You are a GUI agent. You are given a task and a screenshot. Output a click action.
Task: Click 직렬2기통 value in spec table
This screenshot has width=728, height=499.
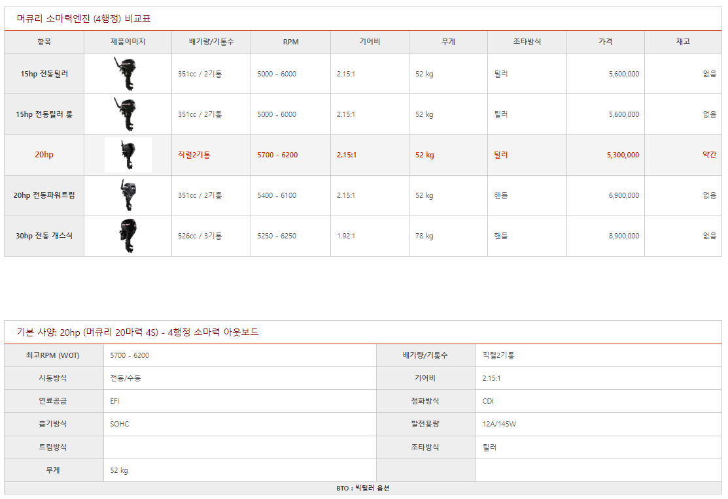click(498, 355)
